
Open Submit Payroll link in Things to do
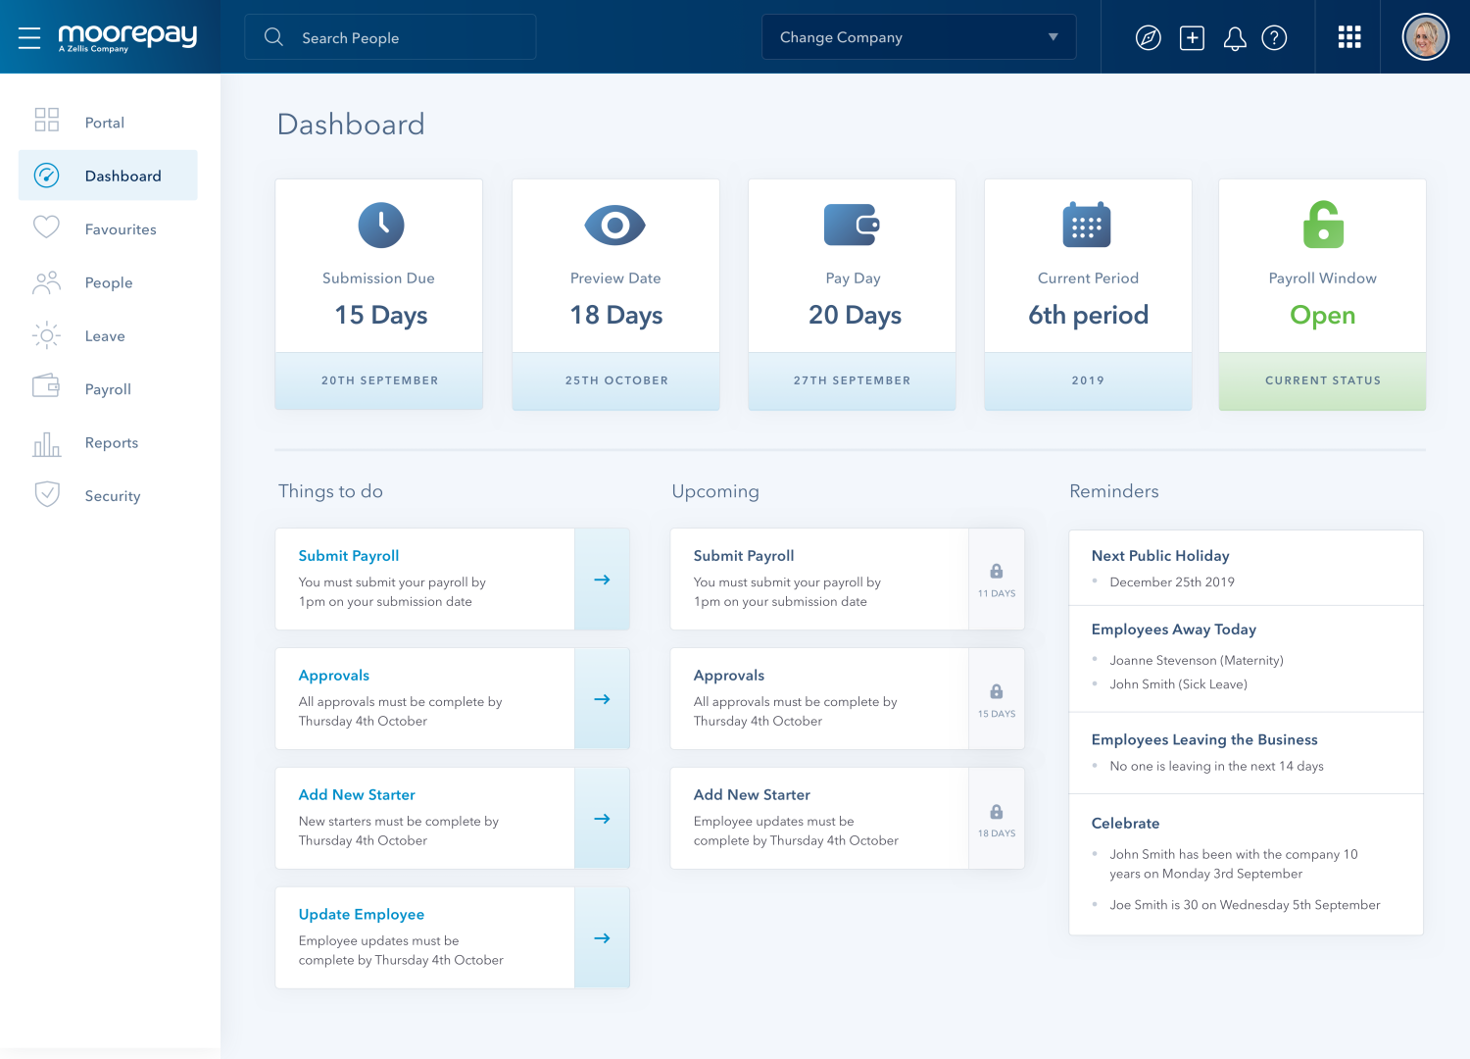pos(349,556)
